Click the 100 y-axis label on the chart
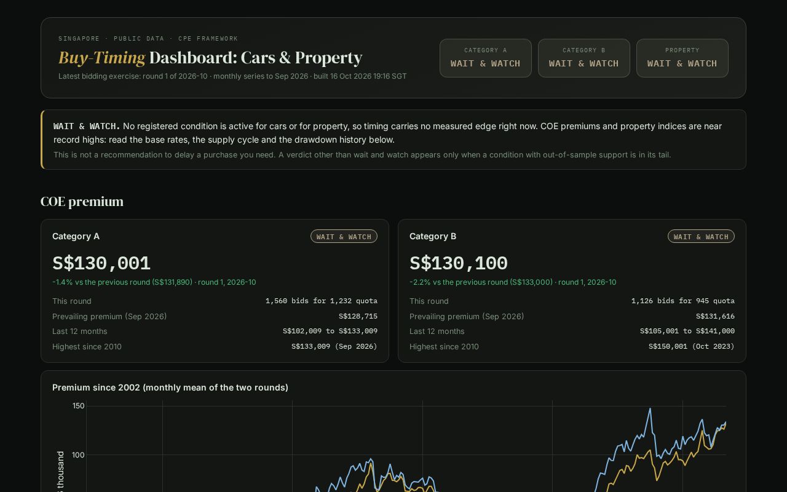The width and height of the screenshot is (787, 492). pos(78,455)
